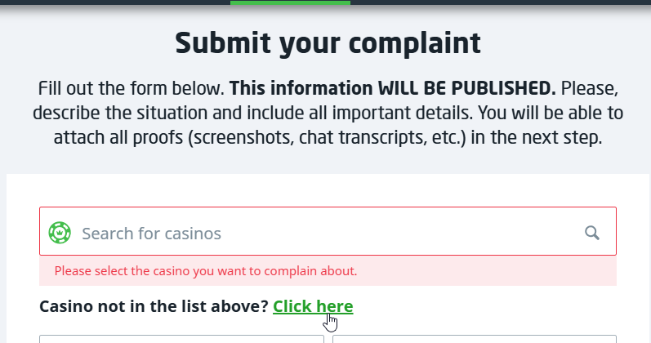The width and height of the screenshot is (651, 343).
Task: Click the Casino not in the list text
Action: [154, 307]
